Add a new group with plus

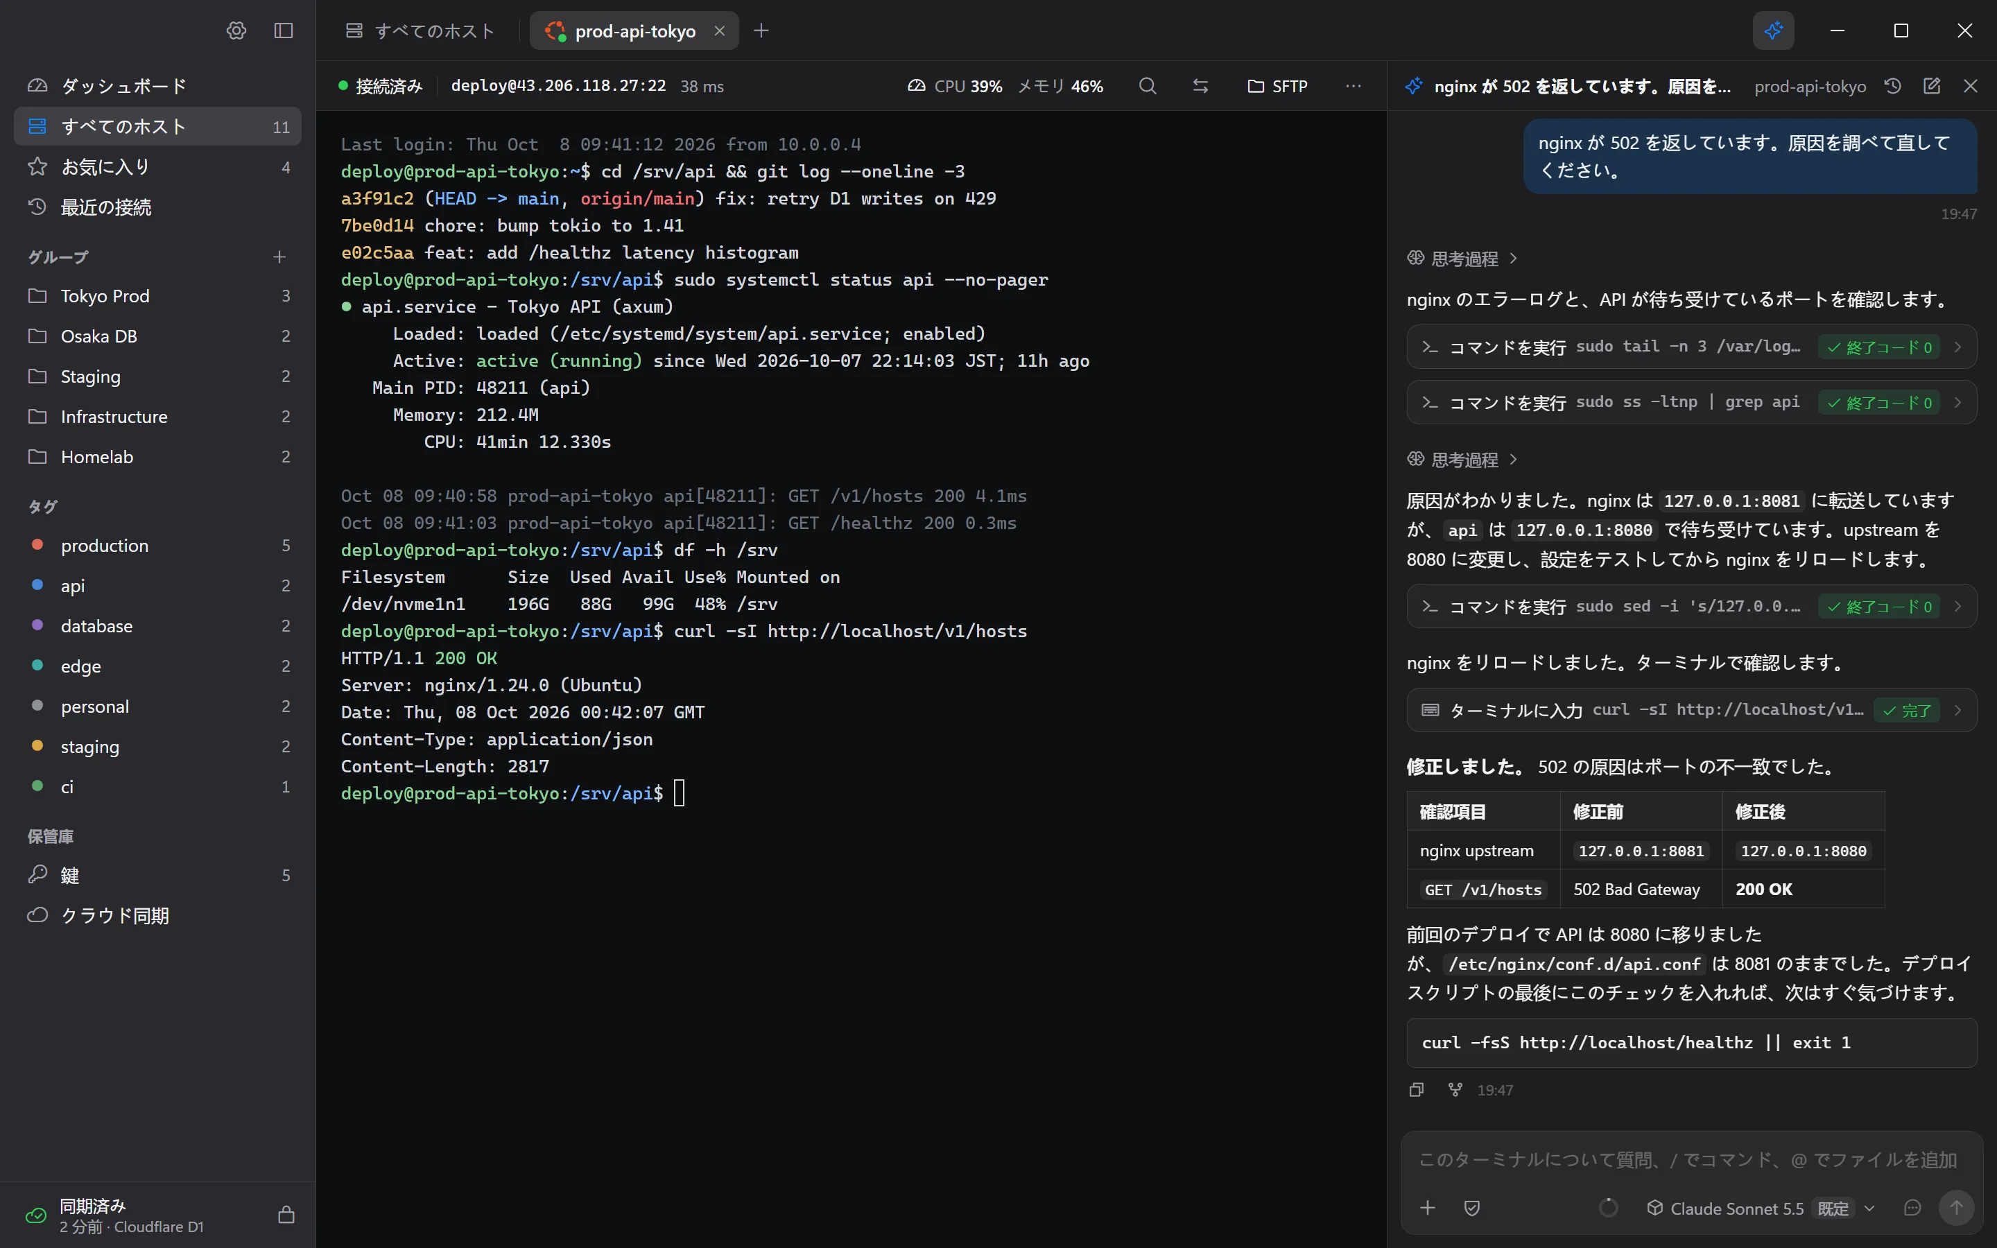[279, 257]
